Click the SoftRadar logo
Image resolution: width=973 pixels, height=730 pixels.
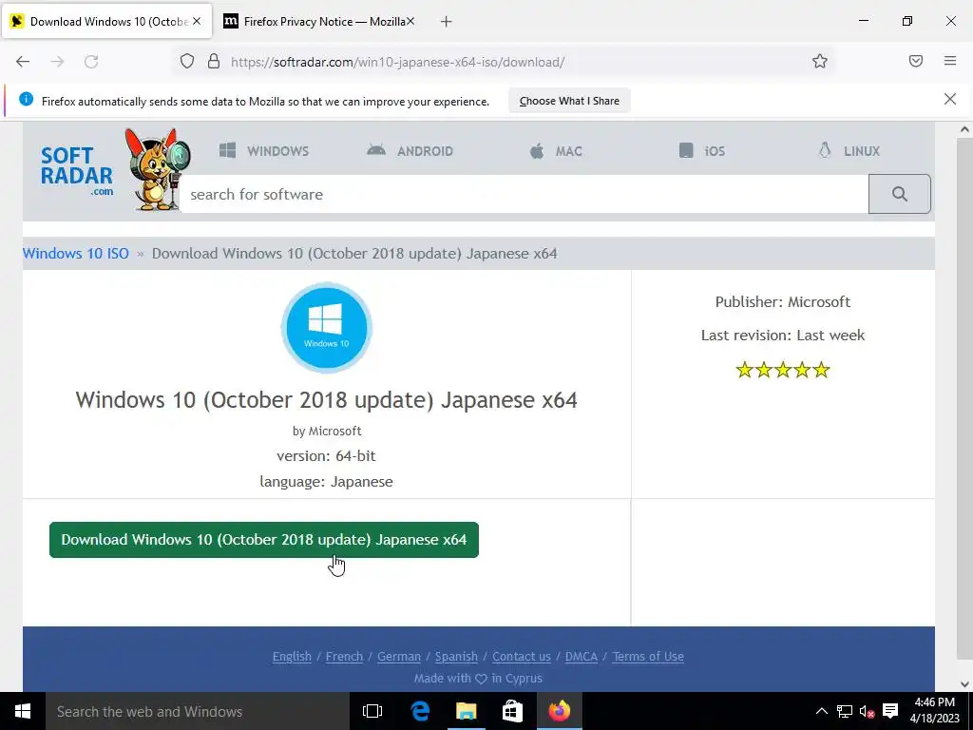77,171
